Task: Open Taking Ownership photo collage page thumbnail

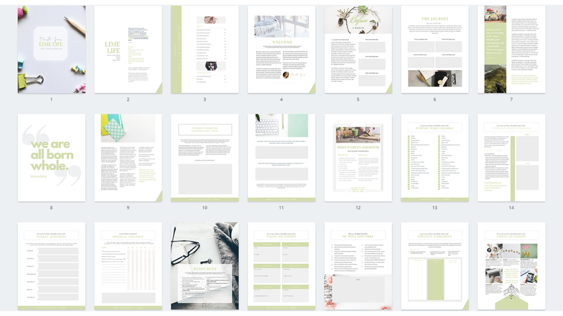Action: pyautogui.click(x=511, y=266)
